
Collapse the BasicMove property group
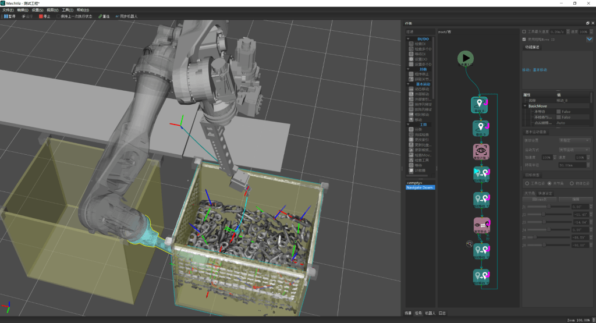coord(525,106)
